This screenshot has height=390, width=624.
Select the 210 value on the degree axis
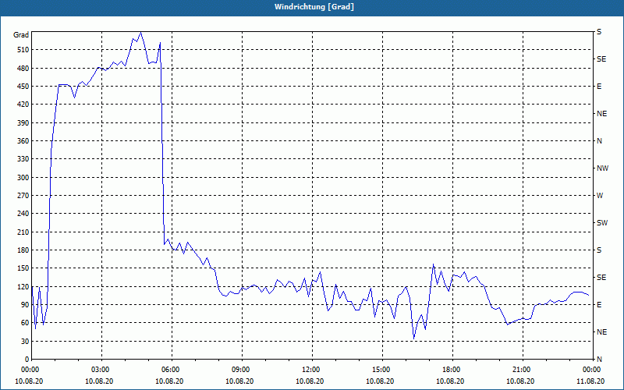point(23,232)
